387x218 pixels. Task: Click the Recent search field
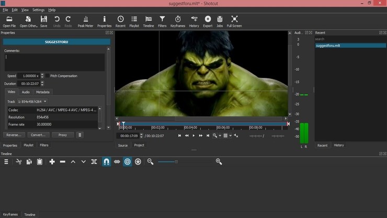pyautogui.click(x=350, y=39)
